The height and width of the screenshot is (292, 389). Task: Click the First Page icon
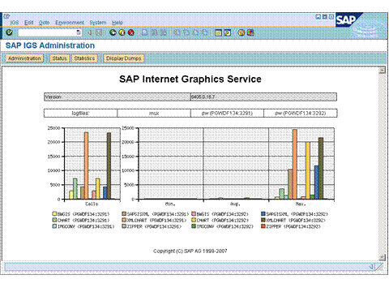point(177,32)
